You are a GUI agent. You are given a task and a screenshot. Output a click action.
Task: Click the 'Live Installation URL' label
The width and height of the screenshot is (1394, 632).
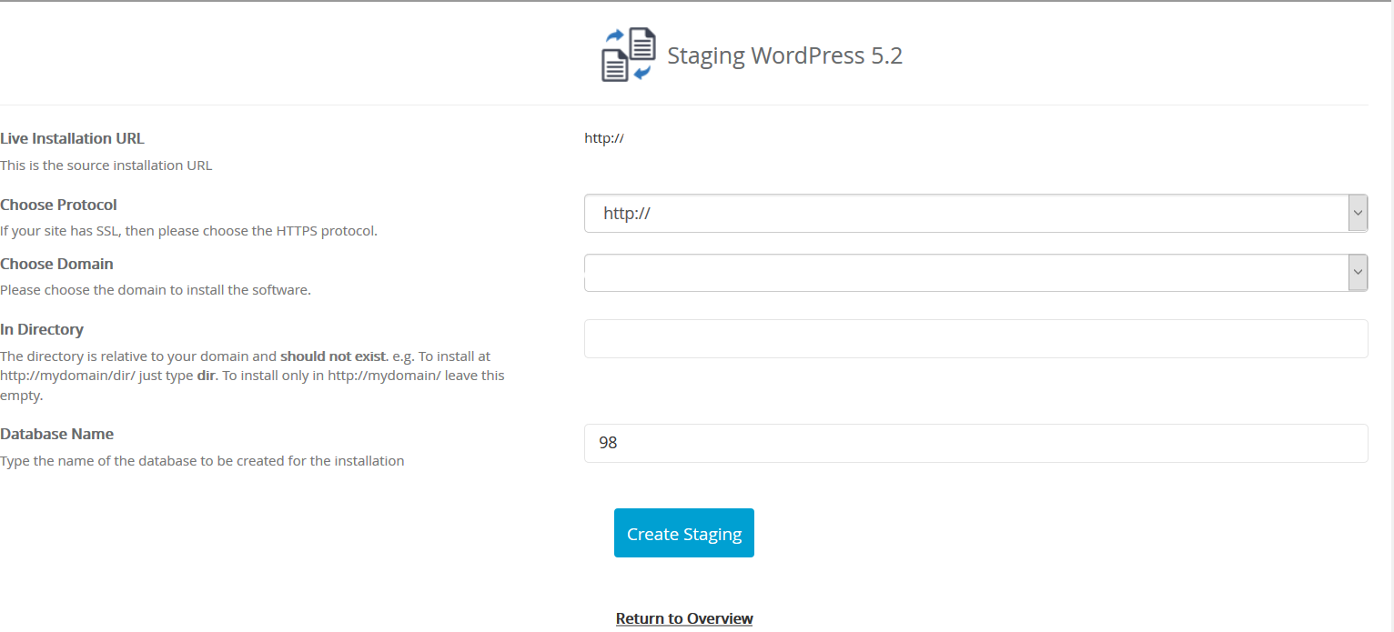[72, 138]
